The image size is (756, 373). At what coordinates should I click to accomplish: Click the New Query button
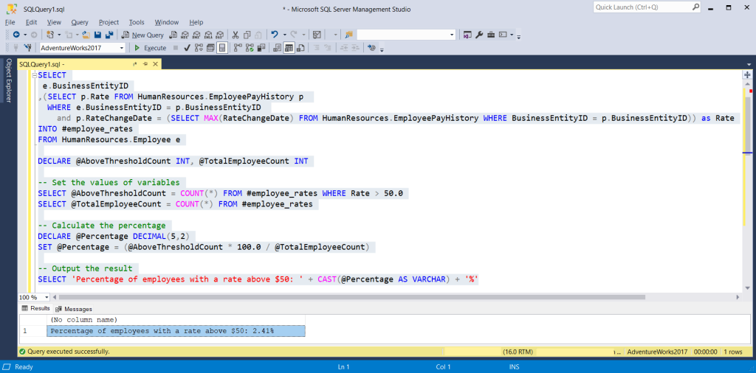[142, 35]
